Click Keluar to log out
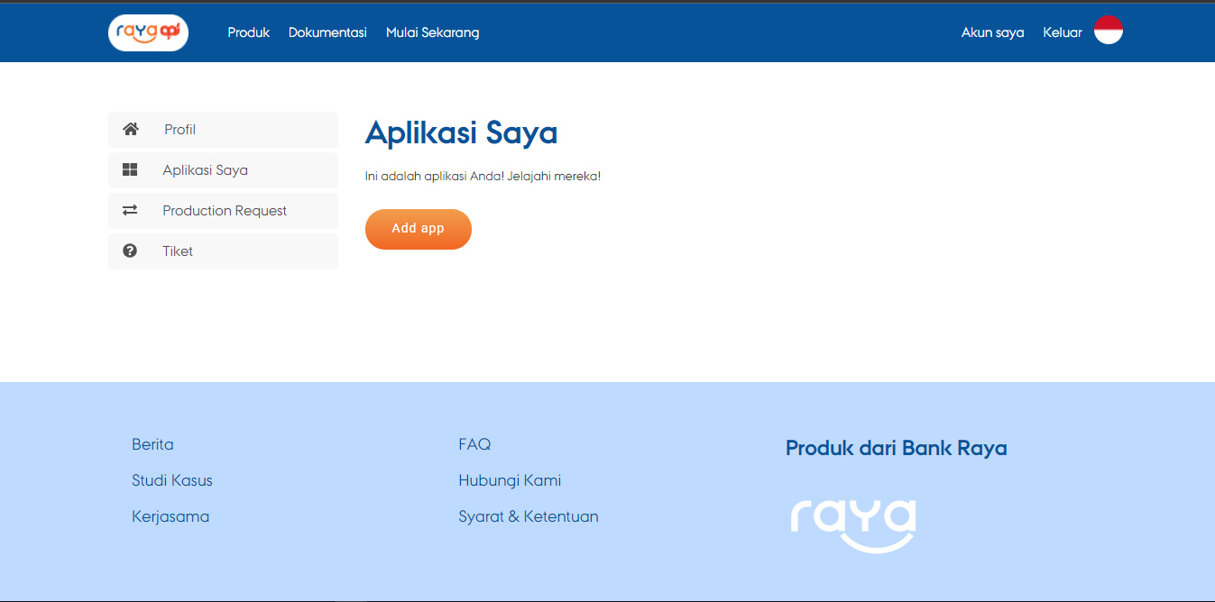 click(x=1062, y=32)
